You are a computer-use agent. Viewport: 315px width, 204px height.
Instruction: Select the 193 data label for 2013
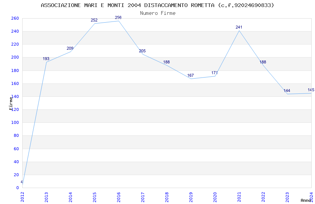46,59
